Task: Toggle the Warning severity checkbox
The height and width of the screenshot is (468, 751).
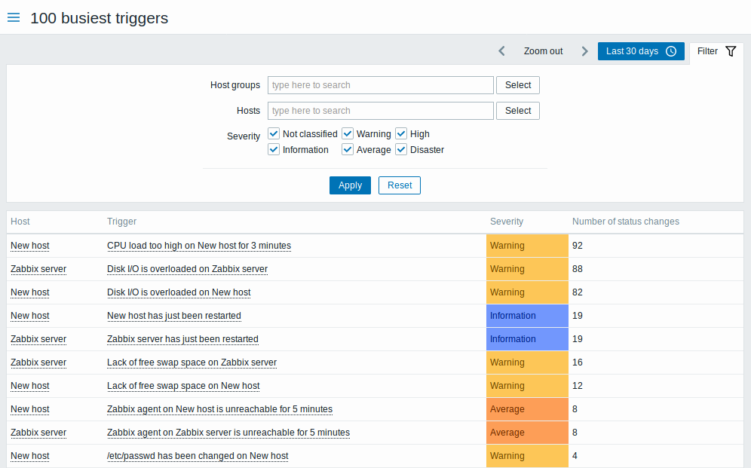Action: pyautogui.click(x=348, y=133)
